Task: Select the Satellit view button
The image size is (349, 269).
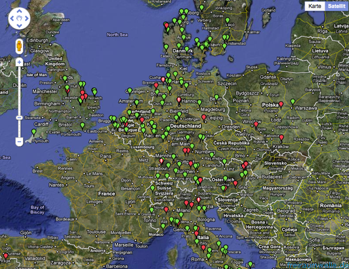Action: 334,6
